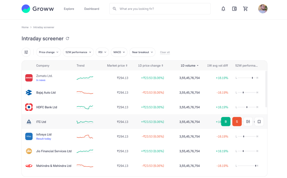The height and width of the screenshot is (178, 287).
Task: Sort by 1D price change arrows
Action: point(162,65)
